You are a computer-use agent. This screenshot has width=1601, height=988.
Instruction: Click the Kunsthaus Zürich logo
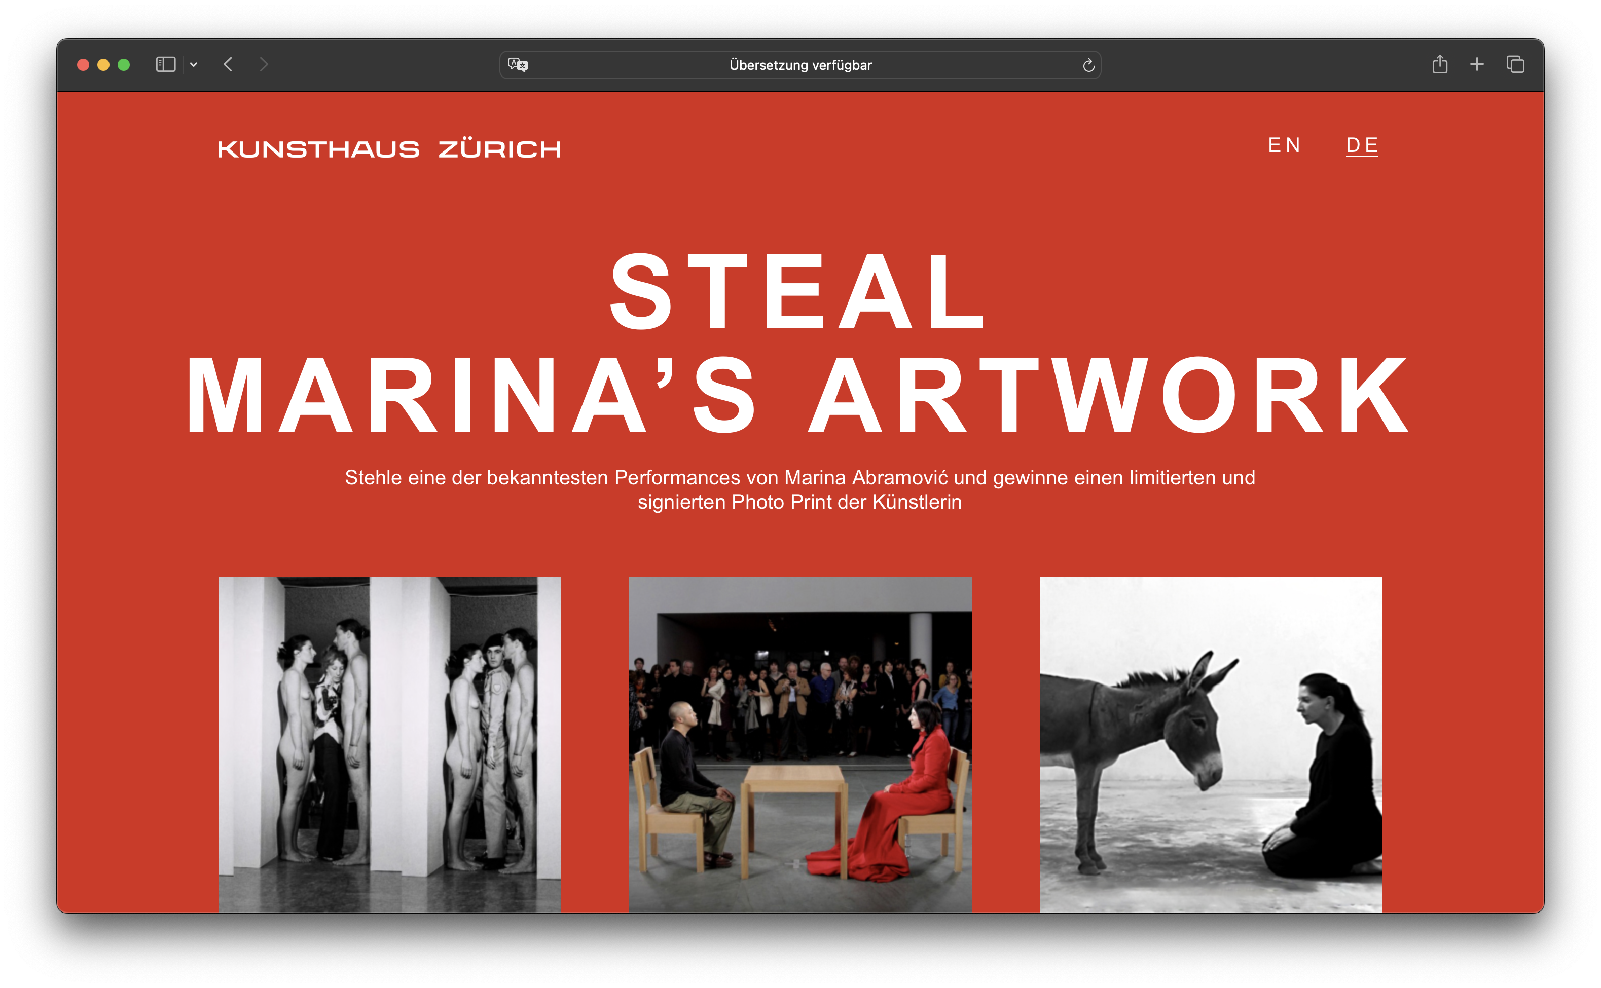pyautogui.click(x=390, y=149)
